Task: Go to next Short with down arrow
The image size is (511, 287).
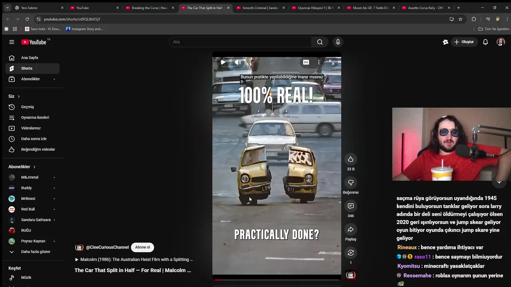Action: 499,181
